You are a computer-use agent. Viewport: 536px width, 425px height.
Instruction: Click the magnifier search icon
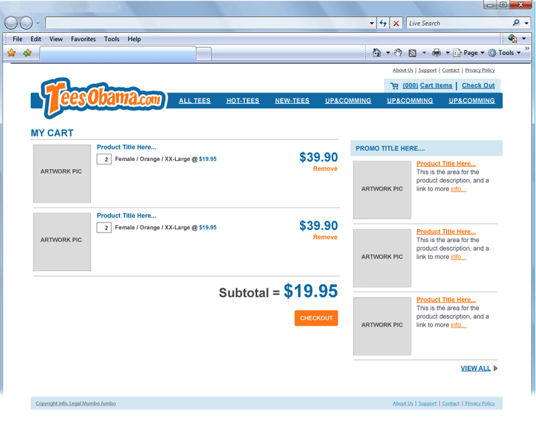coord(516,23)
